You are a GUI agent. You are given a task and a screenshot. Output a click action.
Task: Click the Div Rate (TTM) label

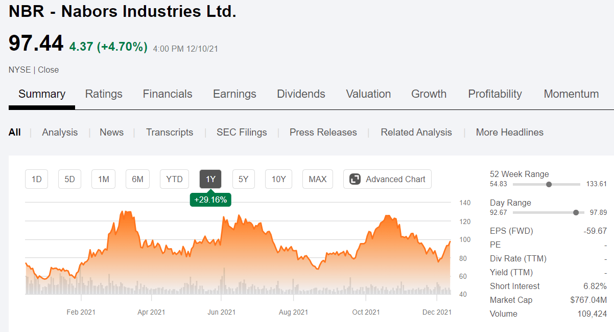pos(518,258)
